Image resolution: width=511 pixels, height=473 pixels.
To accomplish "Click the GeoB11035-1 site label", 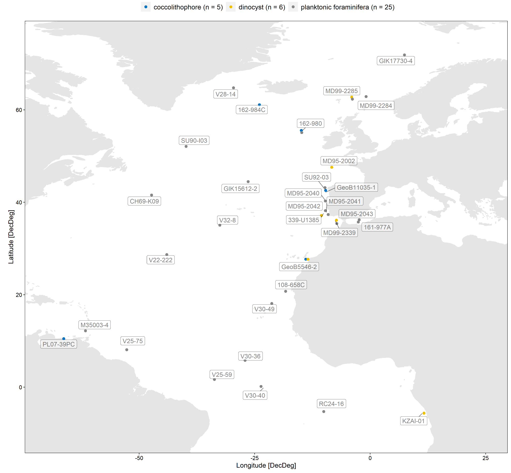I will coord(356,187).
